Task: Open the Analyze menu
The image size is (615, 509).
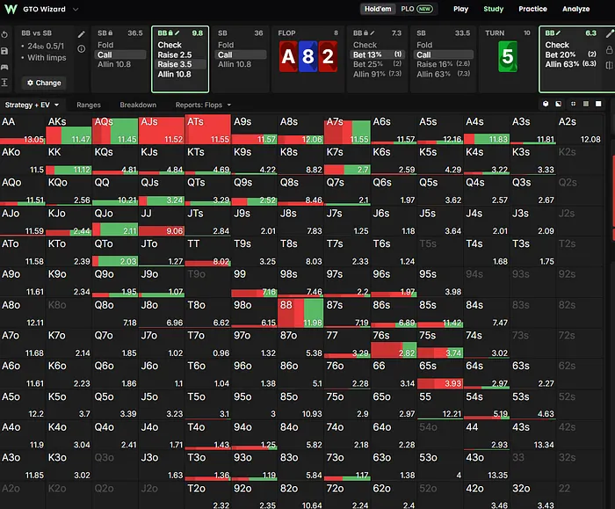Action: click(x=575, y=9)
